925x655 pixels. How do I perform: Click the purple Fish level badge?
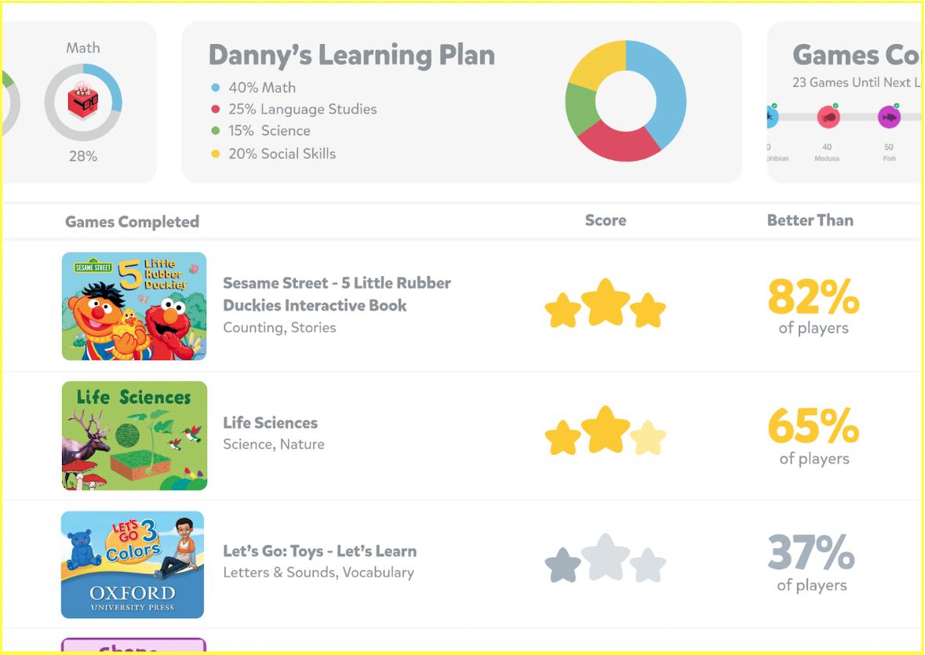[x=889, y=118]
